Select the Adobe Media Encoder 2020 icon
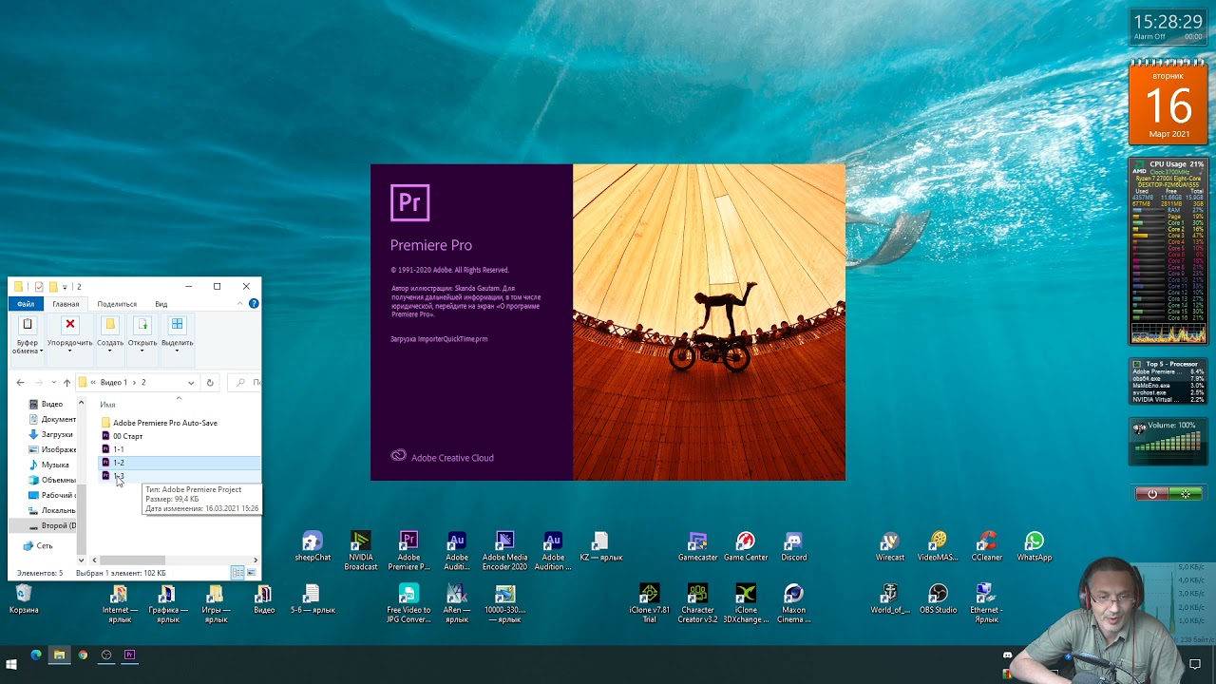The width and height of the screenshot is (1216, 684). (x=504, y=551)
